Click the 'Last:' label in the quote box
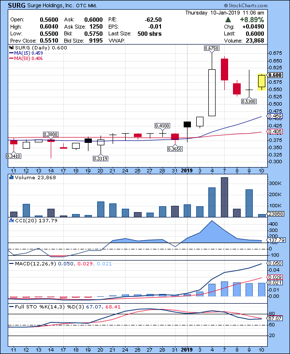The height and width of the screenshot is (354, 290). tap(230, 34)
